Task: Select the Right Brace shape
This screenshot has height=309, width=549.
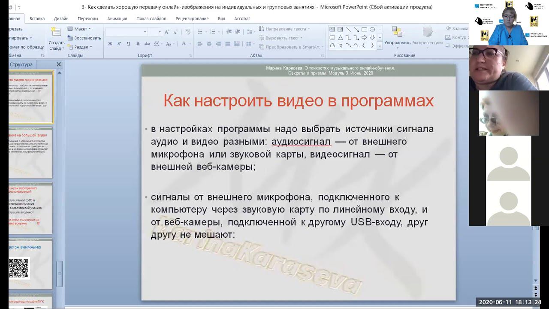Action: (372, 45)
